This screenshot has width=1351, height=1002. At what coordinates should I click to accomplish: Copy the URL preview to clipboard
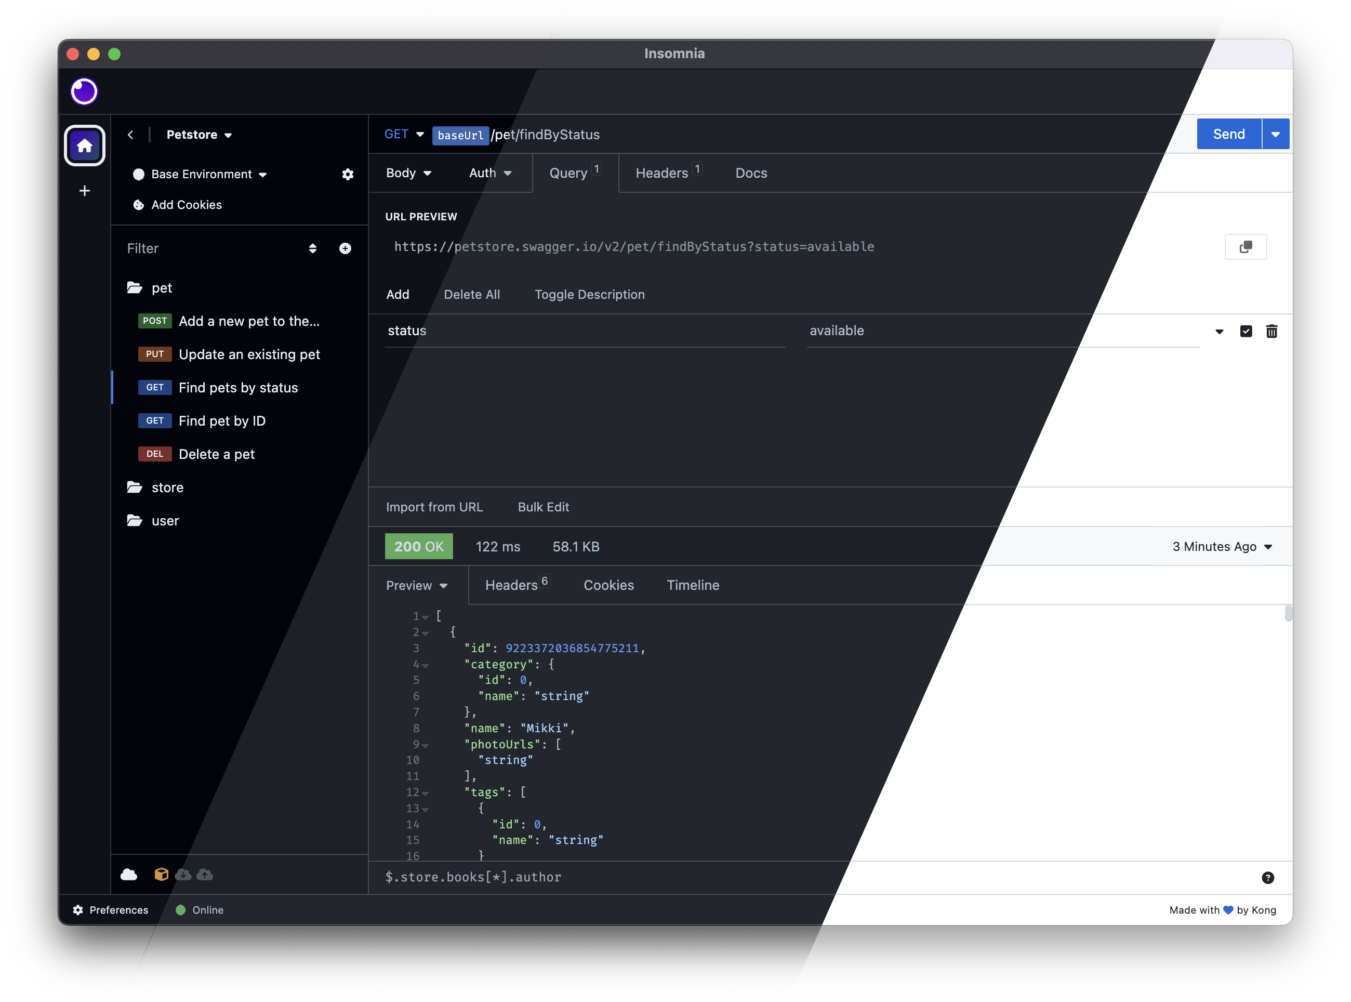click(x=1246, y=247)
